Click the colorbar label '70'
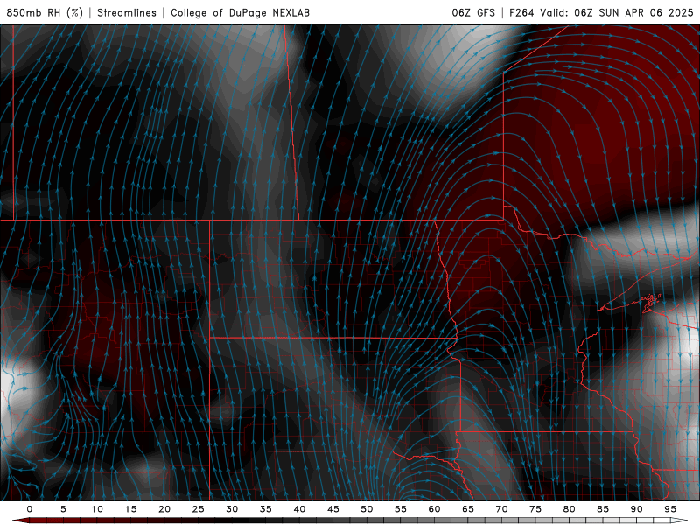Image resolution: width=700 pixels, height=525 pixels. [x=501, y=509]
